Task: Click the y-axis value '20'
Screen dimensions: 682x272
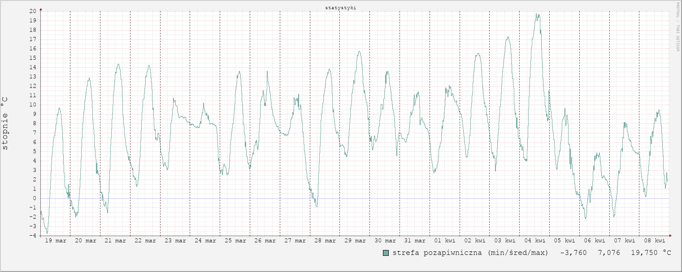Action: click(x=33, y=11)
